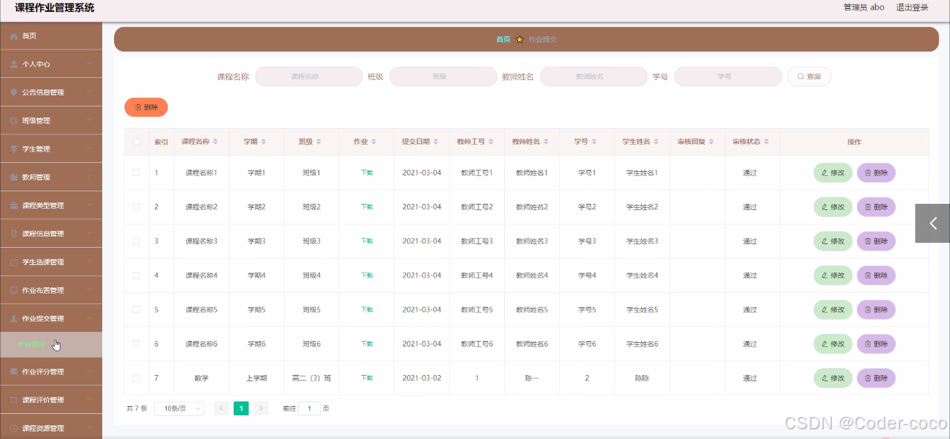Screen dimensions: 950x439
Task: Expand the 公告信息管理 menu chevron
Action: [x=90, y=93]
